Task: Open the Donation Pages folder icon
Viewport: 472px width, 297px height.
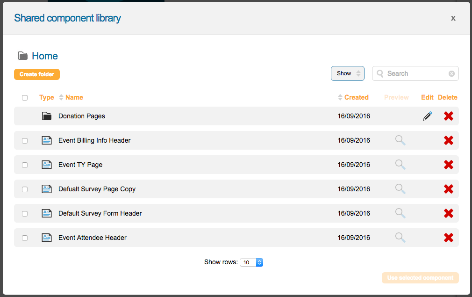Action: point(47,116)
